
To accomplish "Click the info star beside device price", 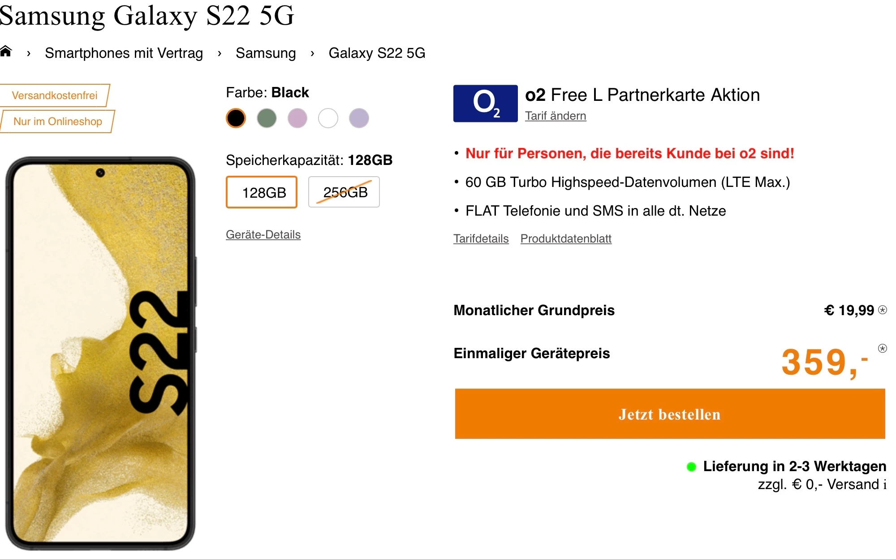I will pos(882,348).
